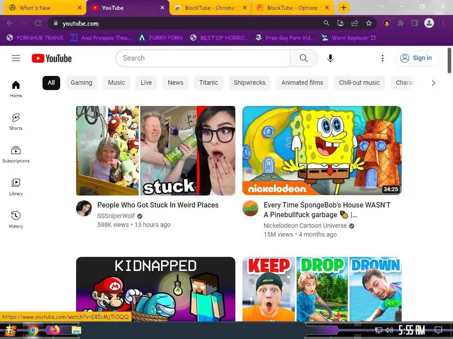Screen dimensions: 453x339
Task: Share this page using the share icon
Action: tap(355, 23)
